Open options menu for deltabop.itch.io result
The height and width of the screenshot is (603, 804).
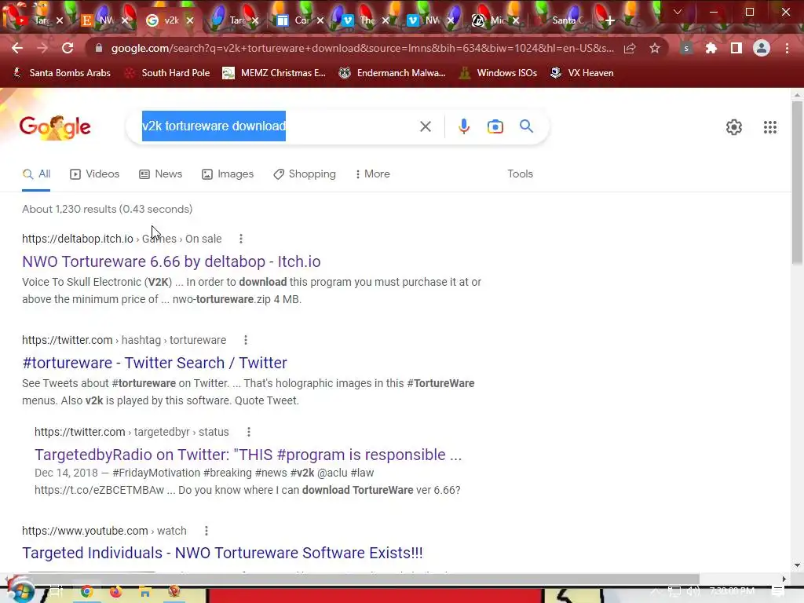[x=241, y=239]
